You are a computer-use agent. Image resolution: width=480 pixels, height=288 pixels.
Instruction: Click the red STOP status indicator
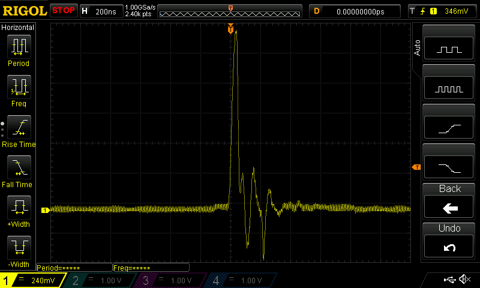click(x=64, y=11)
